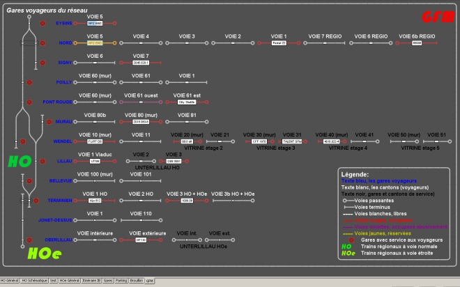Select the VOIE 80b track at MURAU
This screenshot has height=287, width=460.
point(95,122)
